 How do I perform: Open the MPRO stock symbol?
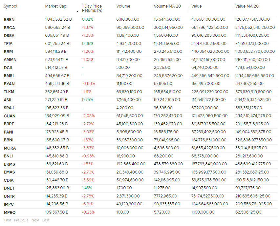[x=10, y=212]
